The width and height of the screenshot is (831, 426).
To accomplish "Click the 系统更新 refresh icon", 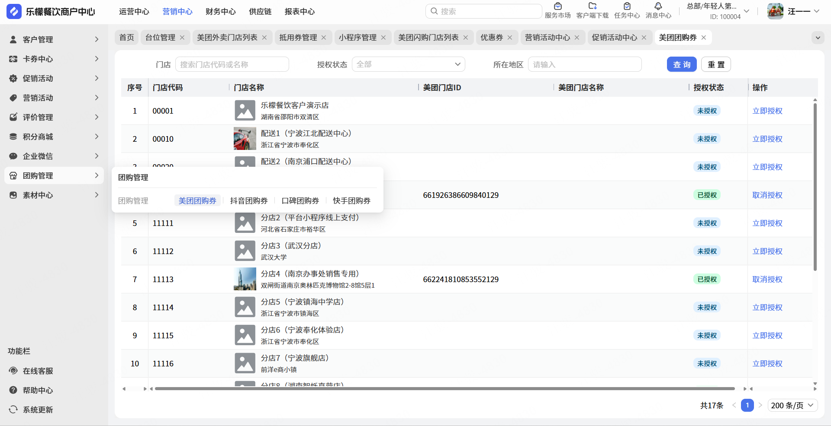I will click(x=13, y=410).
